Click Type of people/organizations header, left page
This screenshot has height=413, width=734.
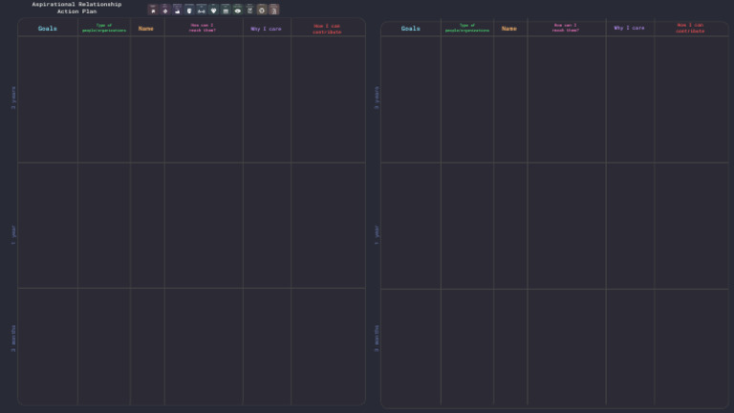point(104,28)
